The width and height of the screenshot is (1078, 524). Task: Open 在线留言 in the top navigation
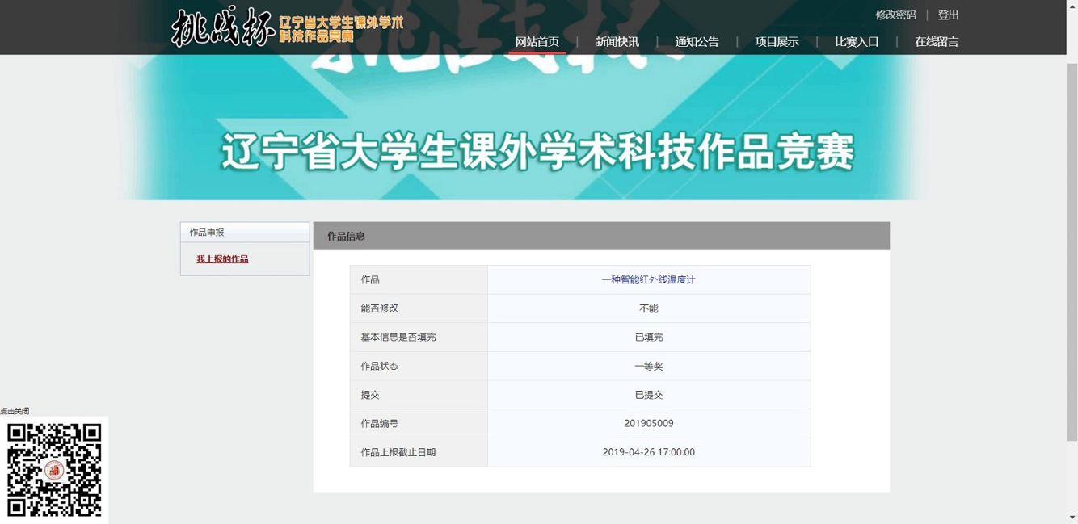[937, 42]
